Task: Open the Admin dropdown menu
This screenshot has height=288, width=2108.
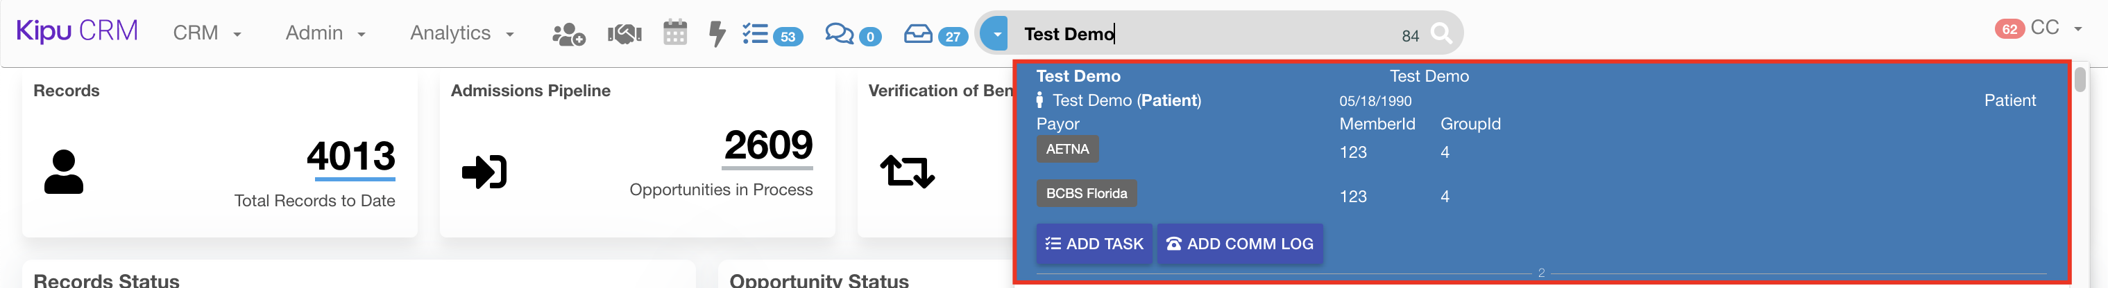Action: [325, 33]
